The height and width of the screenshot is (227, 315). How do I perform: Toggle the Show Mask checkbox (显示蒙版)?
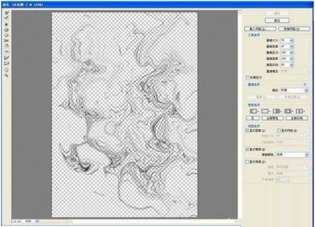tap(248, 149)
